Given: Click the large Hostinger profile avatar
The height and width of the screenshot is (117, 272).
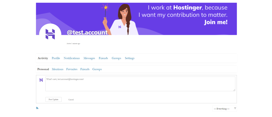Looking at the screenshot, I should tap(50, 34).
